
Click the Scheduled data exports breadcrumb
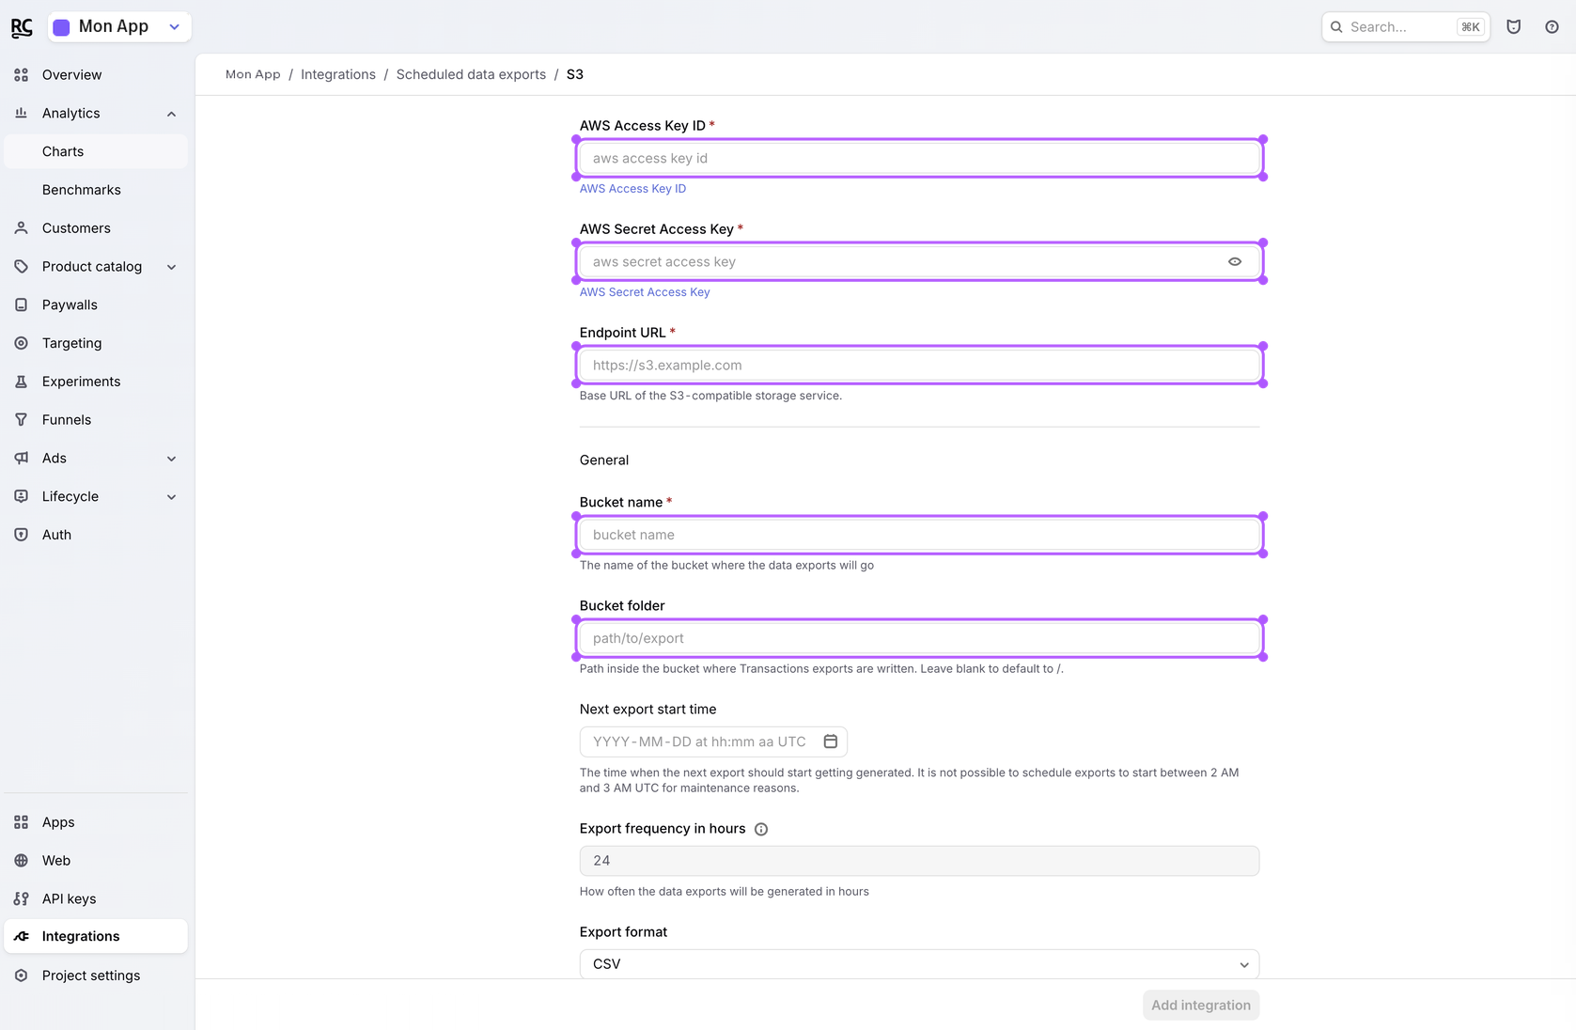[471, 74]
